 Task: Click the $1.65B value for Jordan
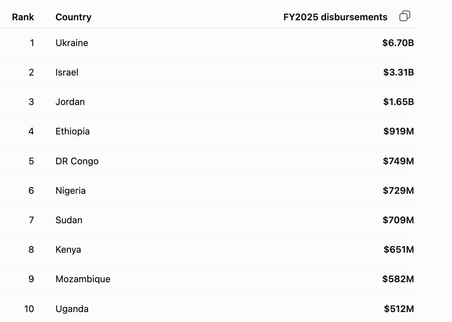pos(399,102)
